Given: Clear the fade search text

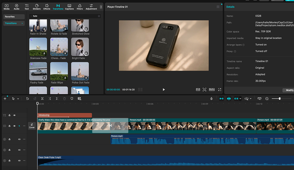Looking at the screenshot, I should [99, 16].
